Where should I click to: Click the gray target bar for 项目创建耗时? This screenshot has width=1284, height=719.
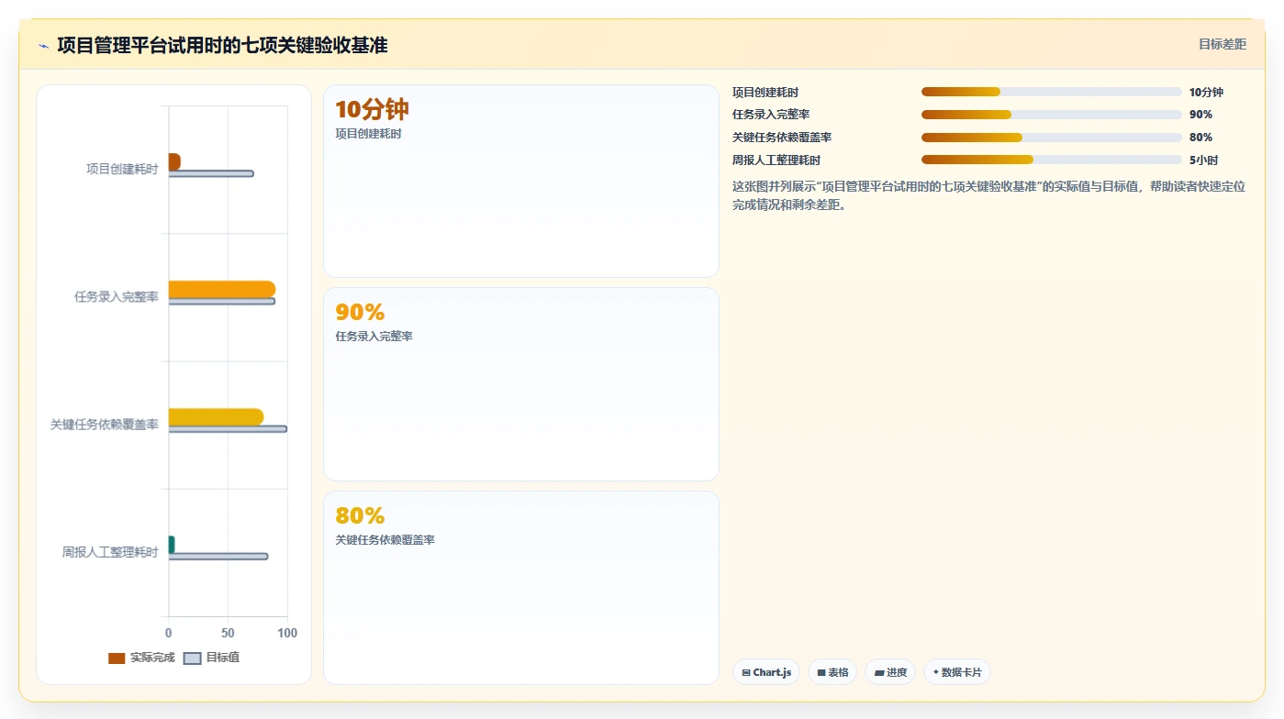click(x=211, y=173)
